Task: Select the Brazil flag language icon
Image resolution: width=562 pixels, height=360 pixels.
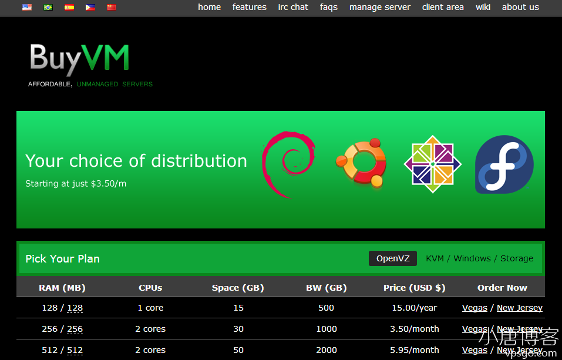Action: click(48, 7)
